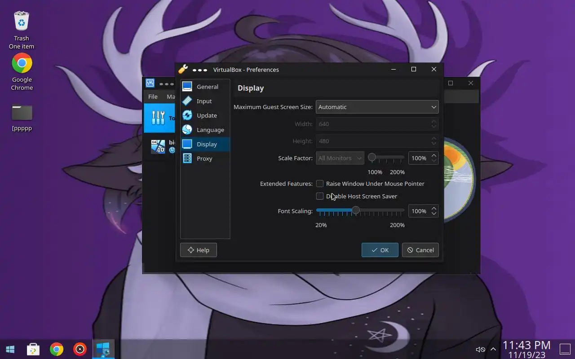Select the Proxy category
The image size is (575, 359).
click(x=205, y=158)
